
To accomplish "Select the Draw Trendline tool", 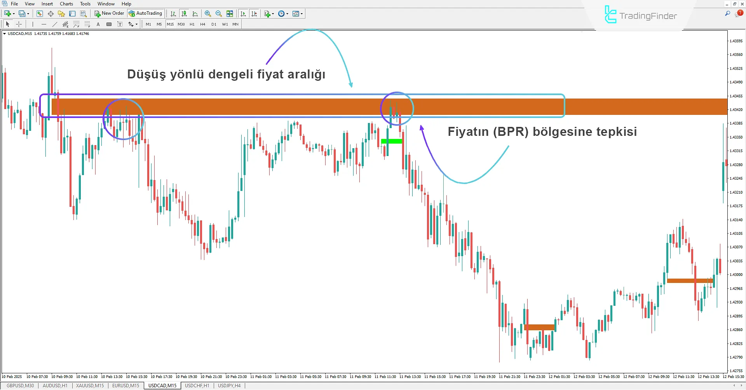I will 55,24.
